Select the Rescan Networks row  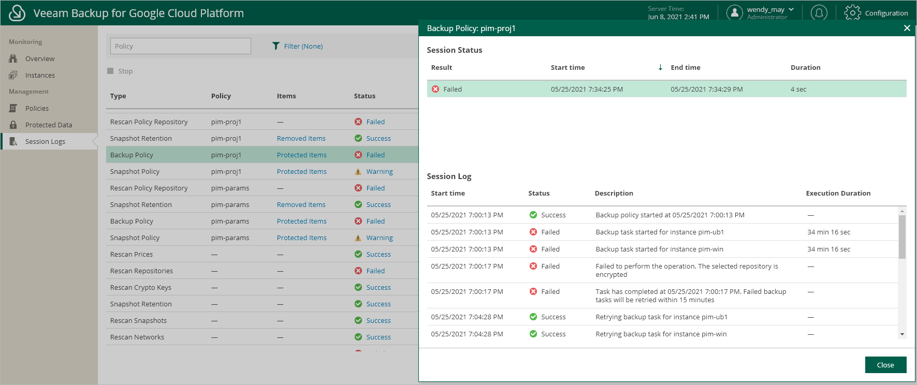pyautogui.click(x=262, y=337)
